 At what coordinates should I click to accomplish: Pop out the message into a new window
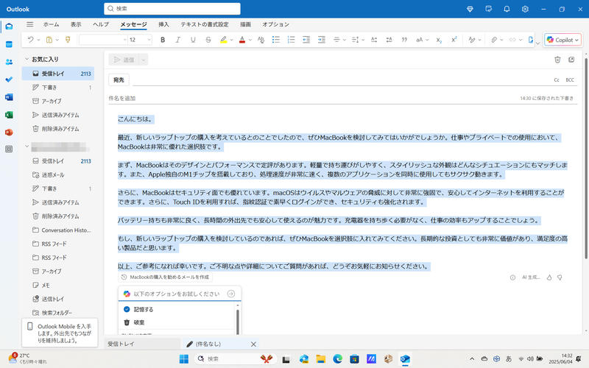(571, 60)
